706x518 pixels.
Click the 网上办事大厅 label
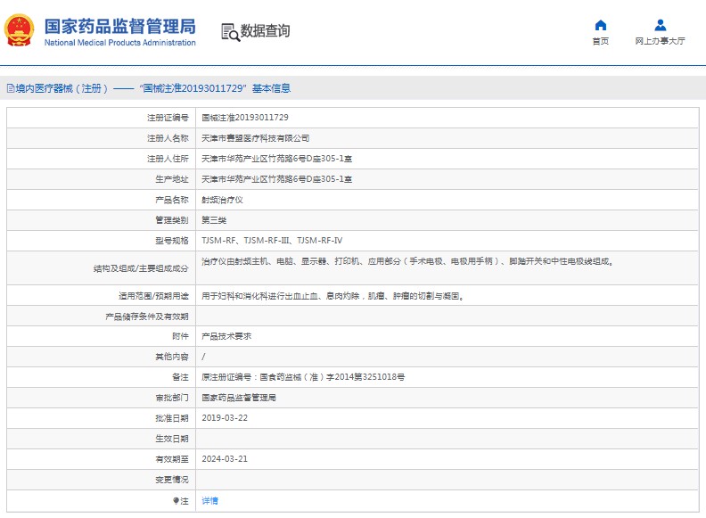tap(660, 41)
